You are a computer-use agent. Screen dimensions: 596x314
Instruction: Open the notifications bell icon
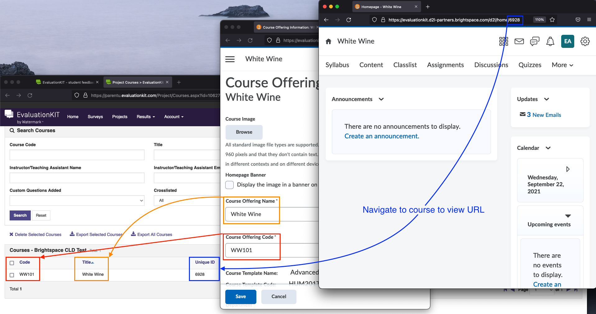point(550,41)
